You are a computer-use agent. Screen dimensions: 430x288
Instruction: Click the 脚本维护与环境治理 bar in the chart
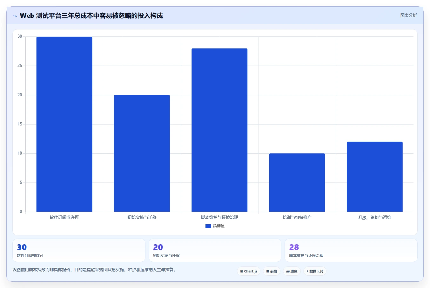pos(219,130)
